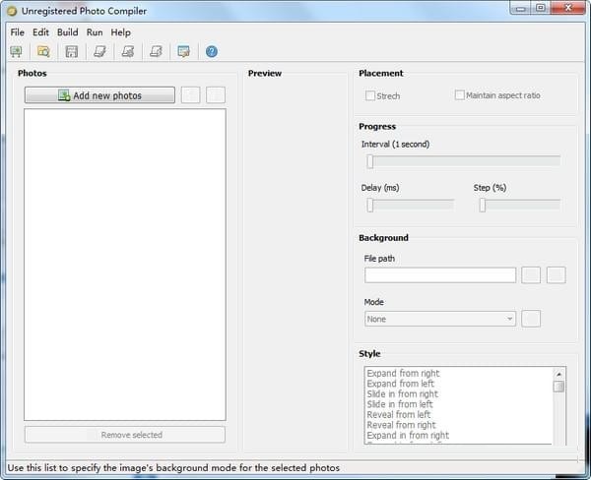The width and height of the screenshot is (591, 480).
Task: Select Reveal from right style
Action: (401, 425)
